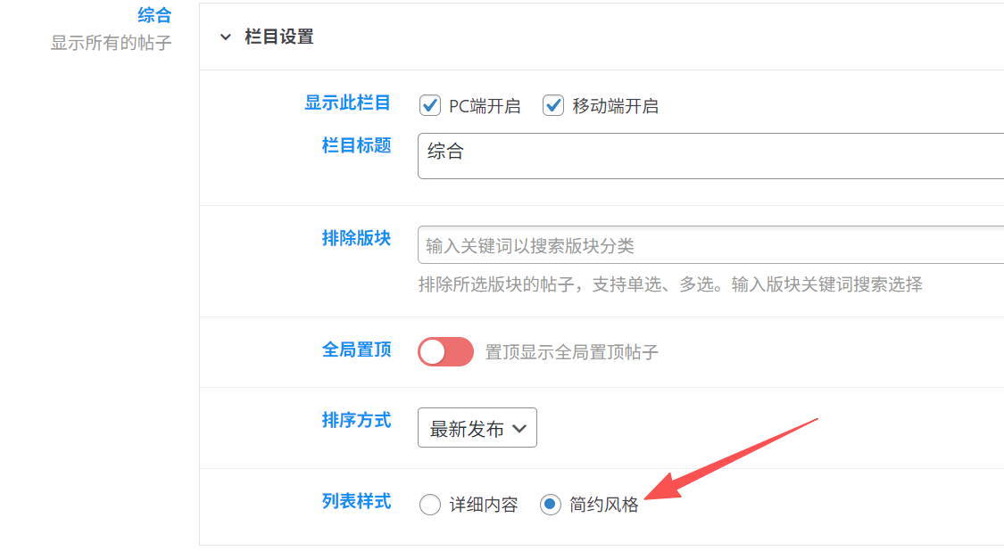Screen dimensions: 1004x551
Task: Click the 显示所有的帖子 sidebar description
Action: [112, 43]
